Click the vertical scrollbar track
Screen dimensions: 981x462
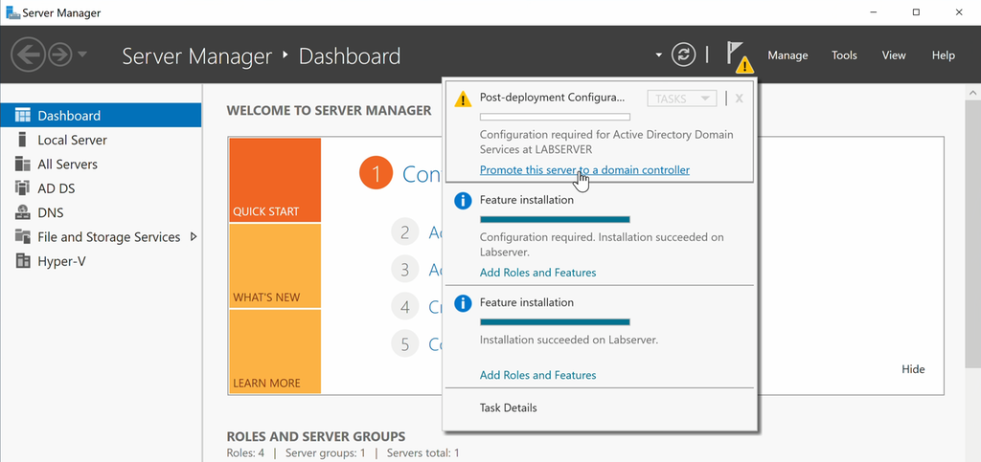tap(971, 281)
